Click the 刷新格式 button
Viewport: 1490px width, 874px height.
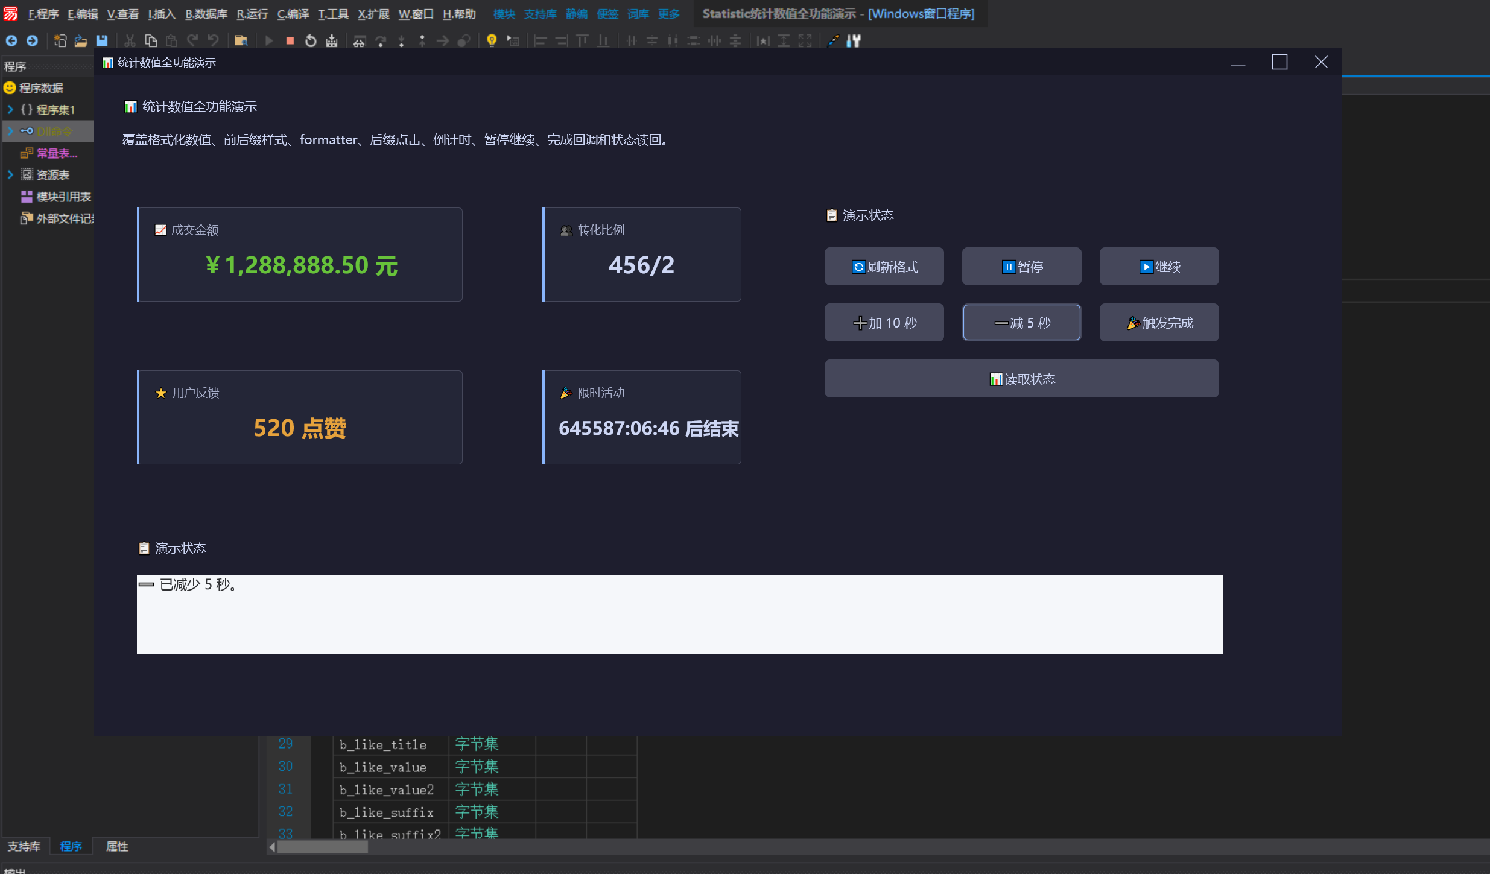[884, 266]
